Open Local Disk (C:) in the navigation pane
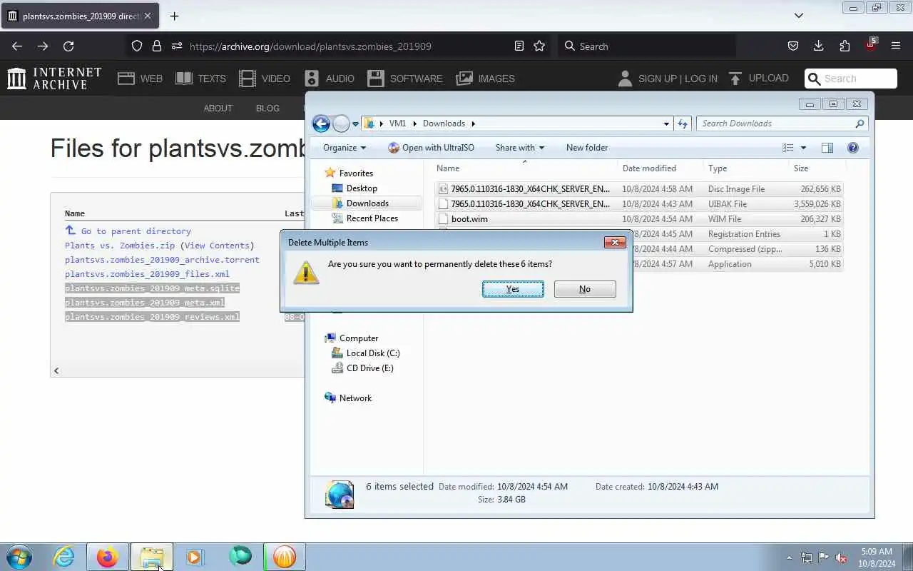The width and height of the screenshot is (913, 571). (x=372, y=353)
